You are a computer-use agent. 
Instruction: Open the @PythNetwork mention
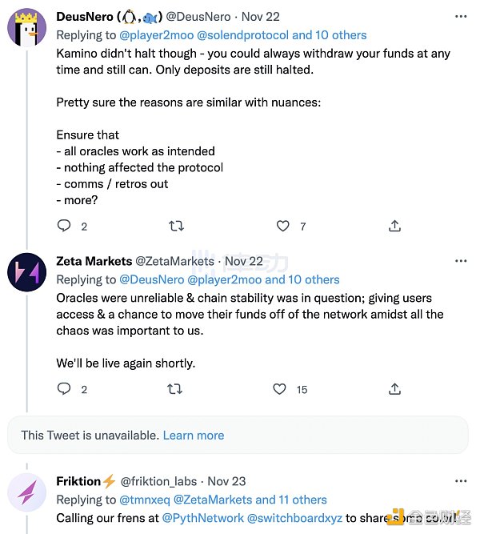pos(204,518)
